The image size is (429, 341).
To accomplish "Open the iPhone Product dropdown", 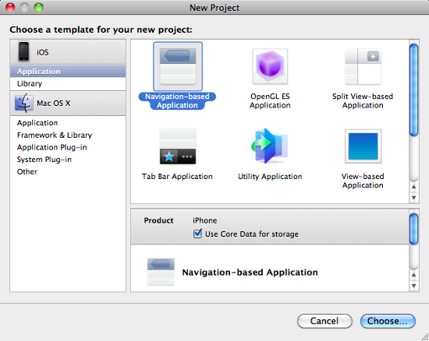I will click(204, 220).
